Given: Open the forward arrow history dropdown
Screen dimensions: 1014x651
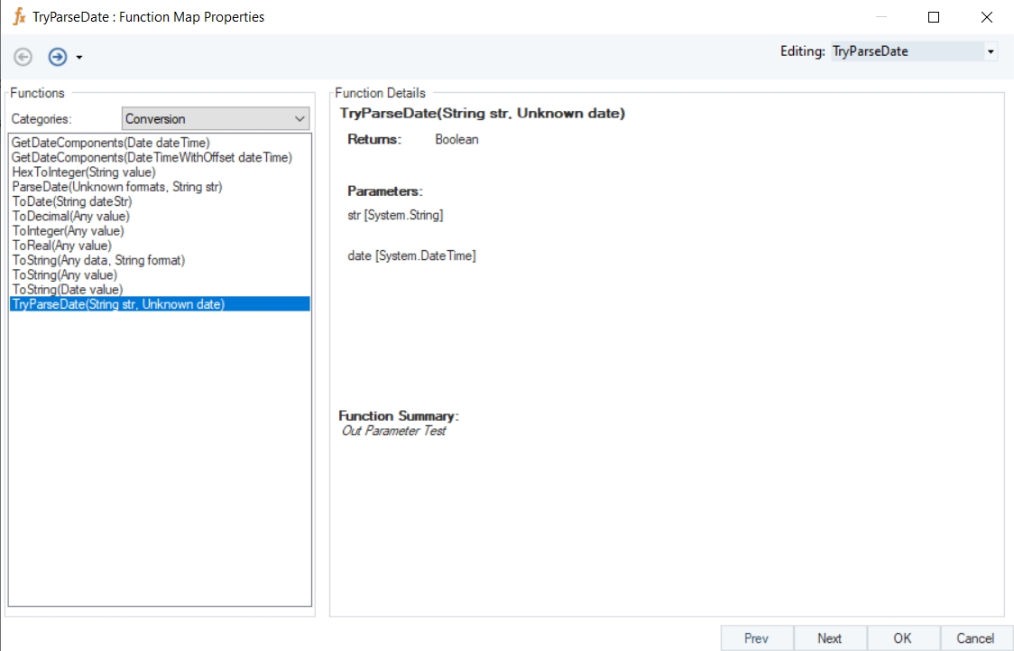Looking at the screenshot, I should [x=79, y=58].
